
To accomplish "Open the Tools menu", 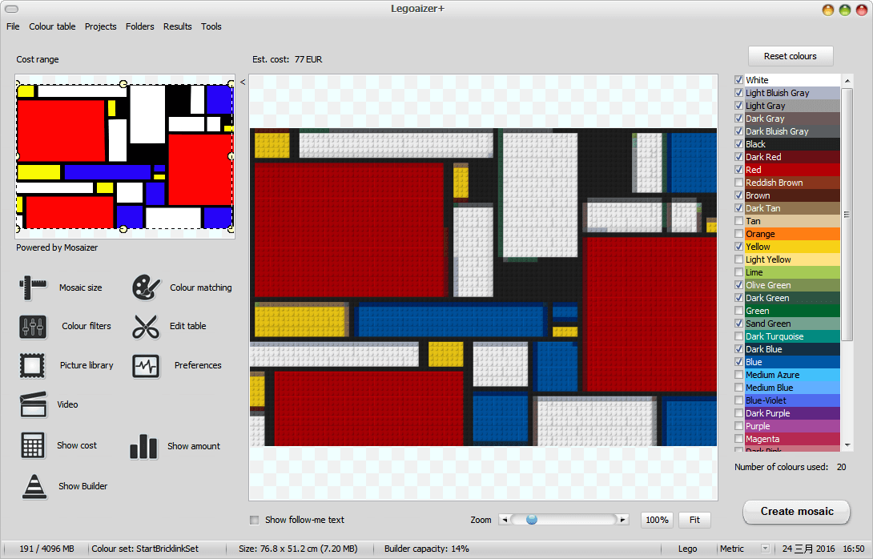I will tap(211, 26).
